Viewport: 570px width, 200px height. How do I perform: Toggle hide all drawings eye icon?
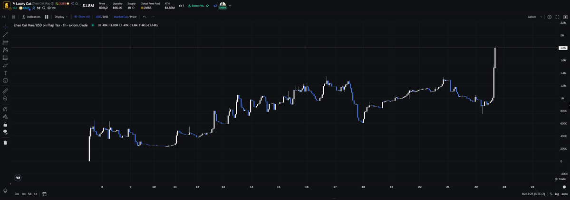click(x=5, y=132)
